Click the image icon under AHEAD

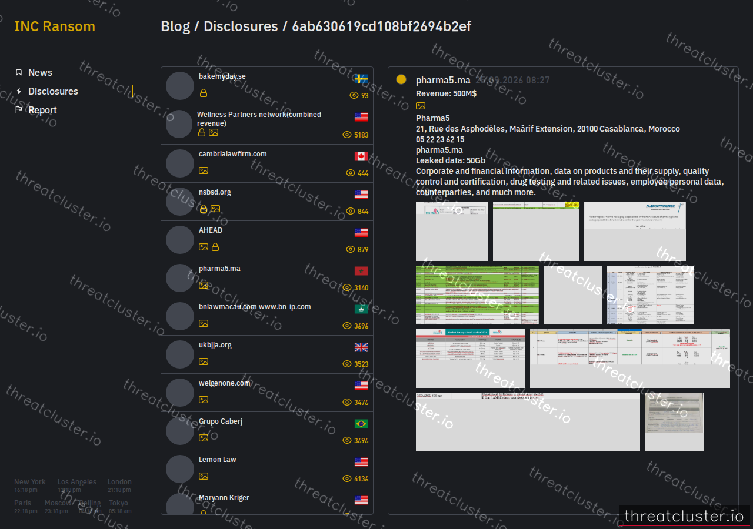tap(204, 247)
